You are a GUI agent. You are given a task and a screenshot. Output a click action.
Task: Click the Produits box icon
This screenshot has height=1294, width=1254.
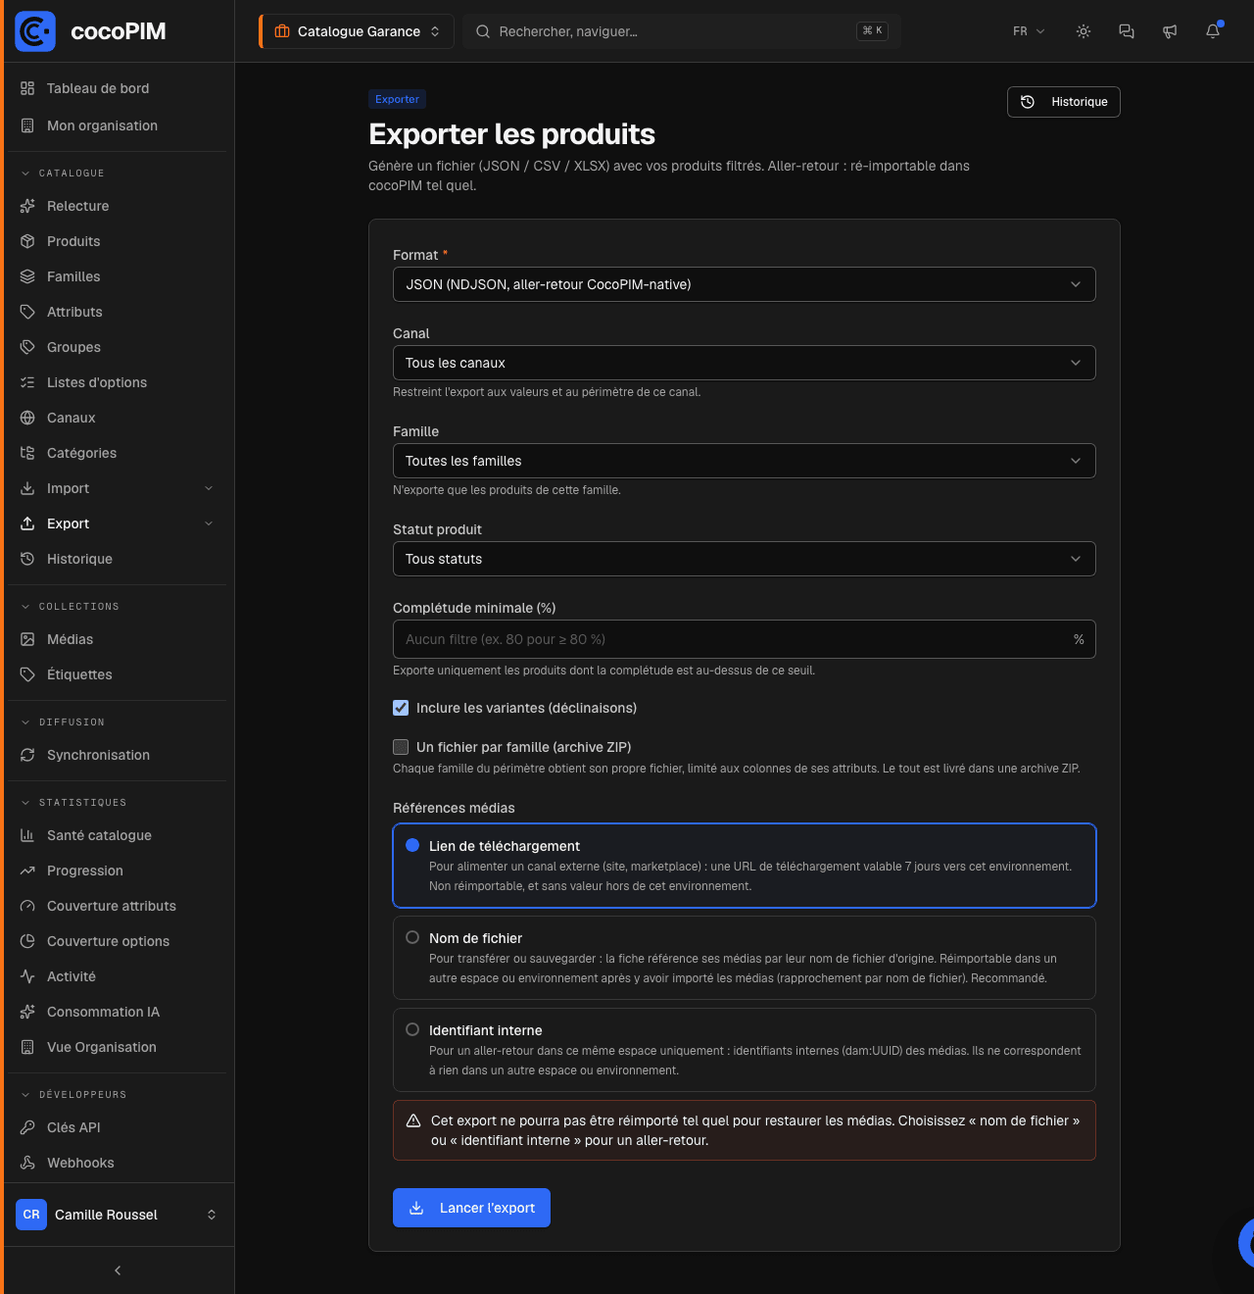(x=27, y=241)
